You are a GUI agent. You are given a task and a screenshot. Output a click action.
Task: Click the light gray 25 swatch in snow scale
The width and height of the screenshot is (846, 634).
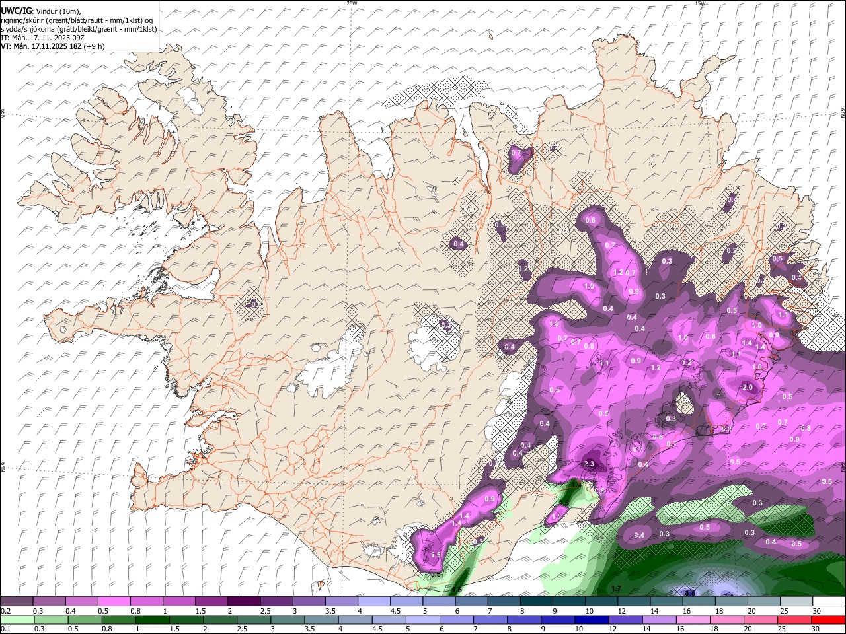(797, 601)
